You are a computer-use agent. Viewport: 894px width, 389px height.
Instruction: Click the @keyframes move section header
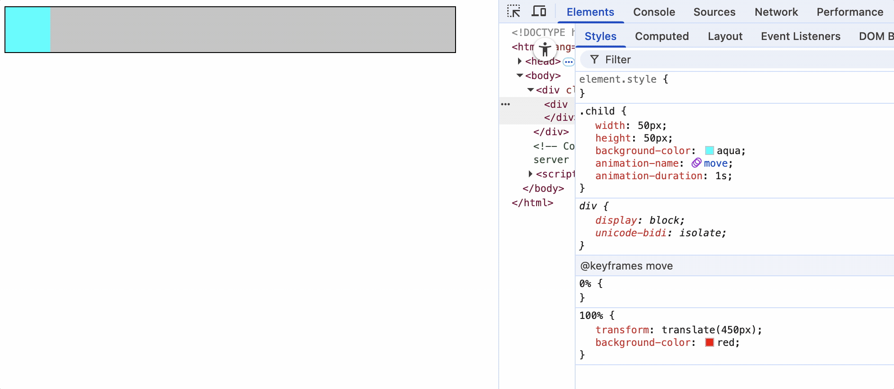pyautogui.click(x=735, y=266)
